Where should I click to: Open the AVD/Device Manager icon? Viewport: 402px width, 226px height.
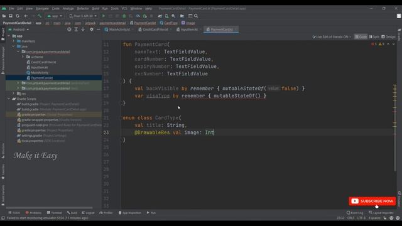tap(166, 16)
